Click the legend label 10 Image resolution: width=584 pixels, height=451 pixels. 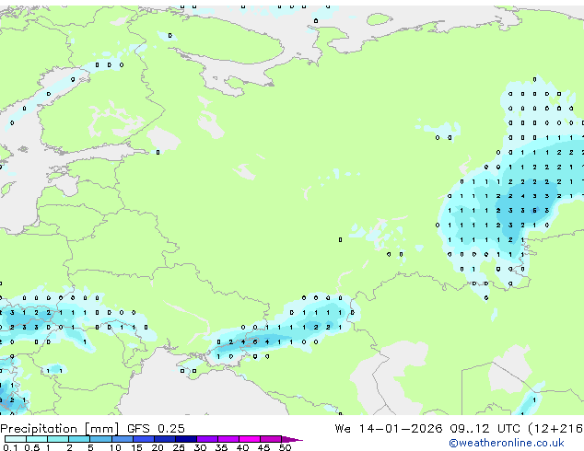pos(115,447)
